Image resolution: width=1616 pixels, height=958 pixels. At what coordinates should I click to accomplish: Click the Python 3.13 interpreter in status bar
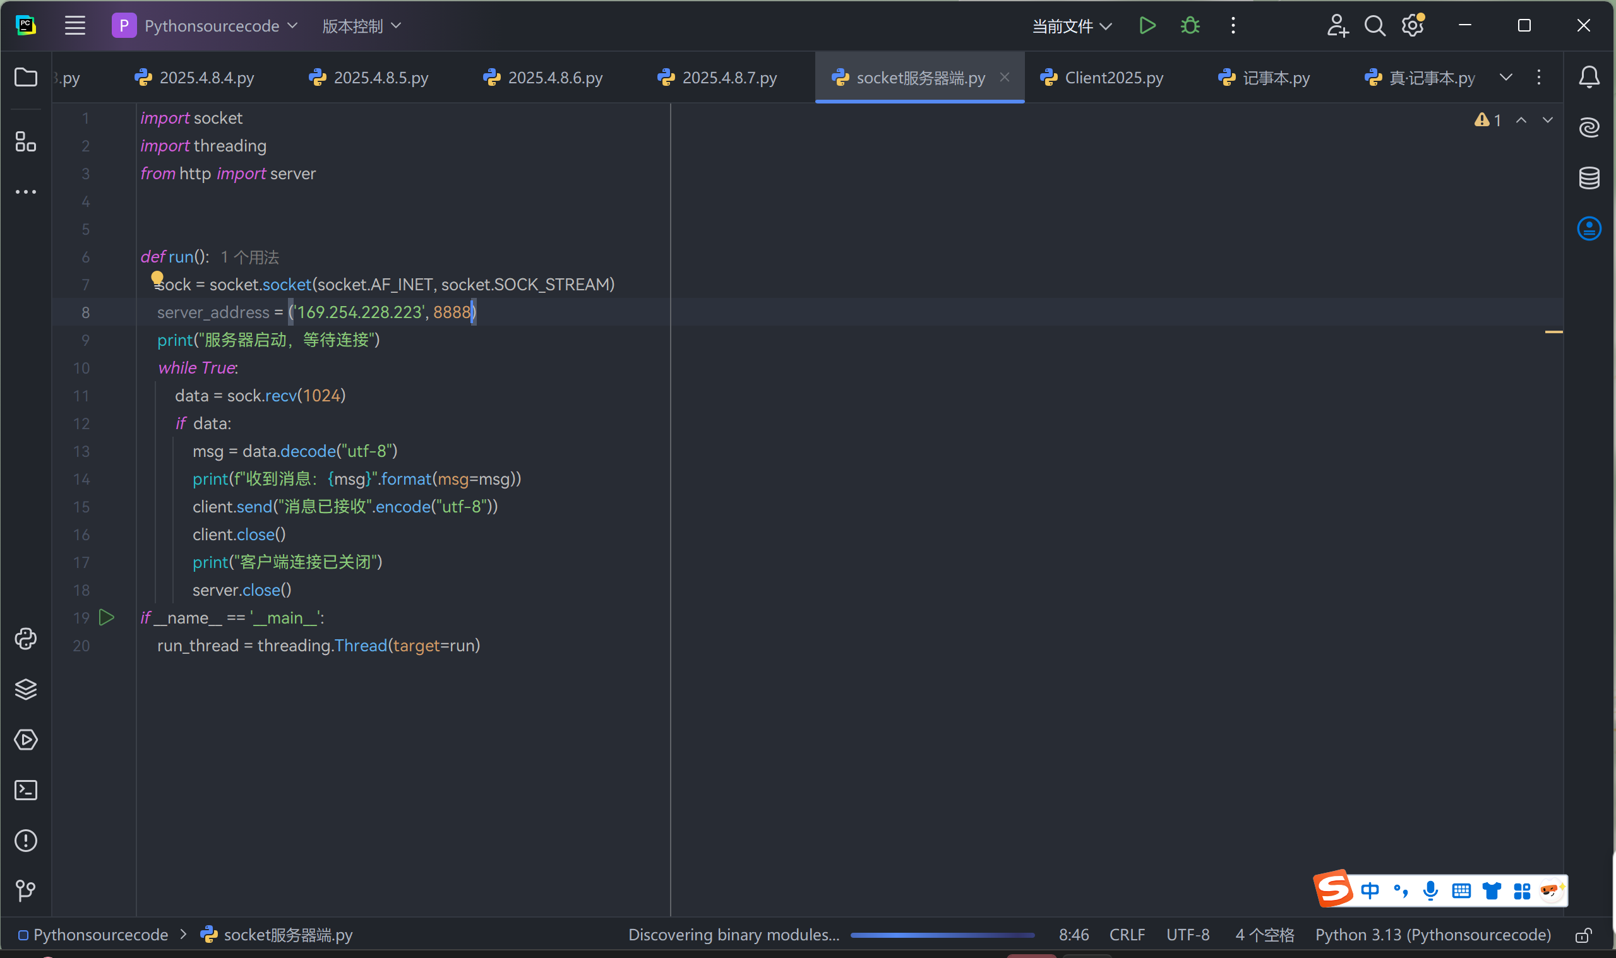point(1433,935)
